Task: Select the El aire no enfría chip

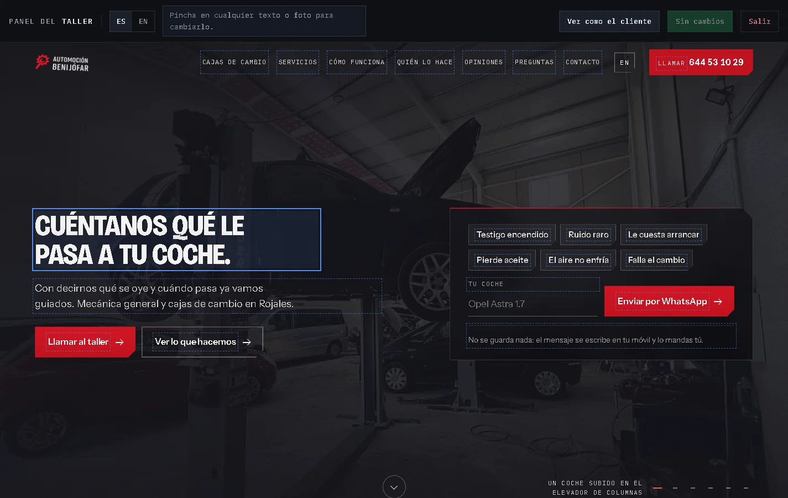Action: click(x=578, y=260)
